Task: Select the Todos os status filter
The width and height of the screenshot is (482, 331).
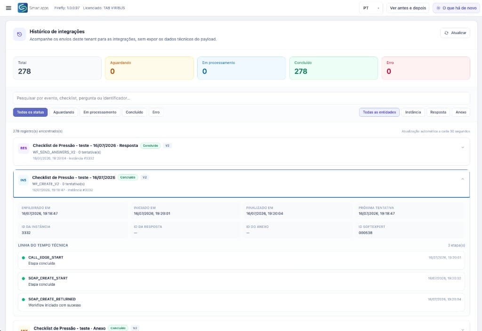Action: 30,112
